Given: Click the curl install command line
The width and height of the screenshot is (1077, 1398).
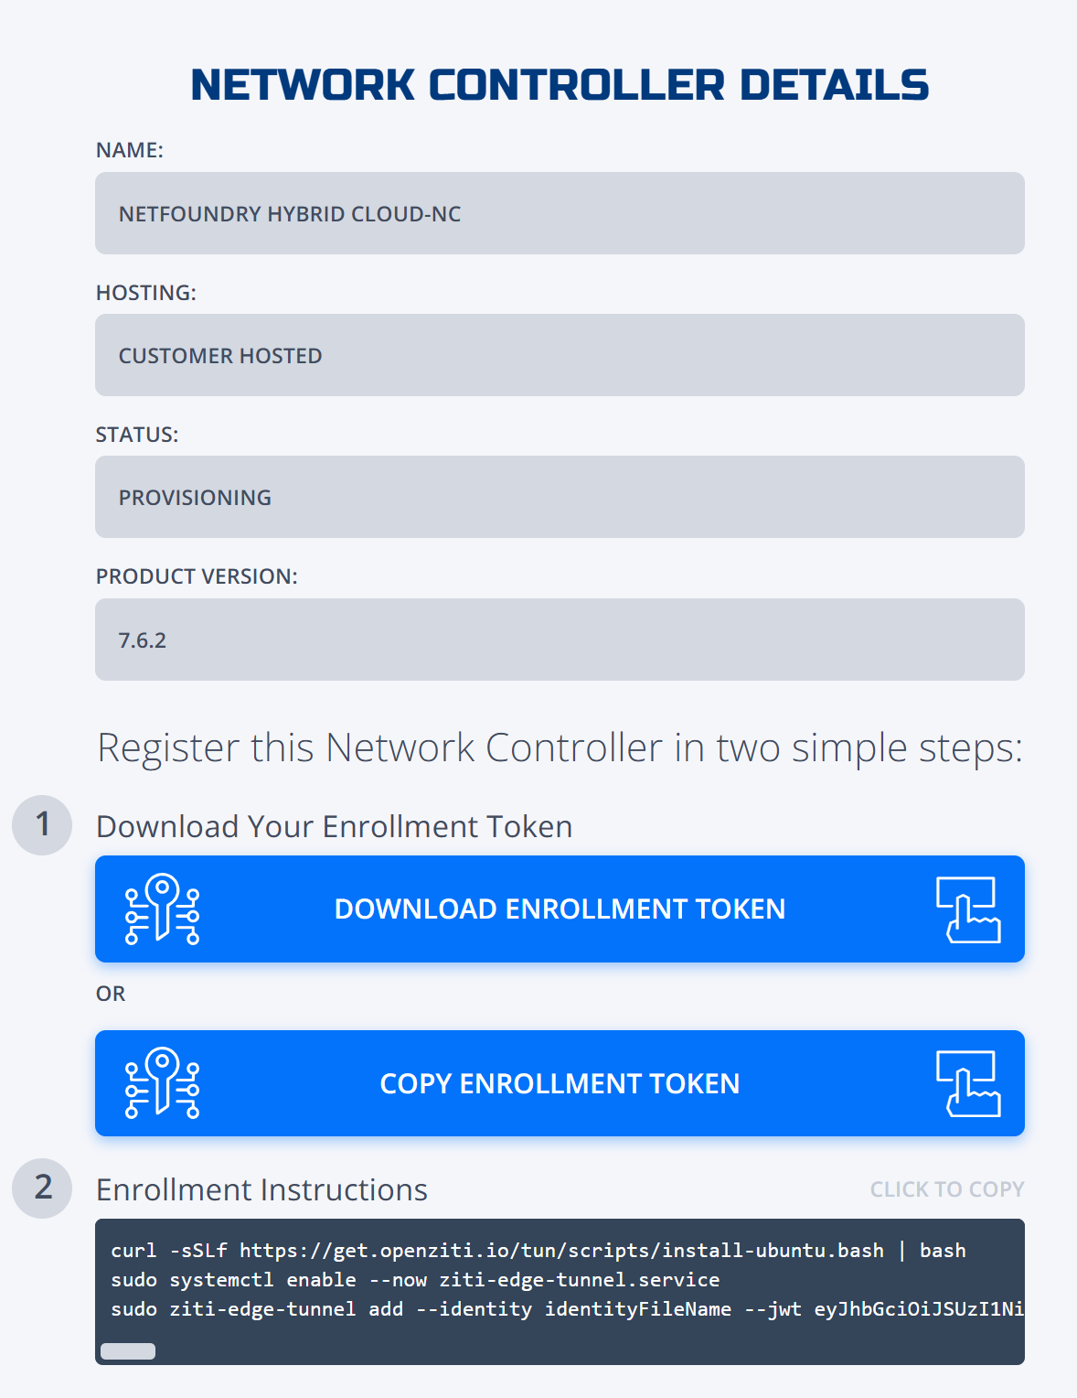Looking at the screenshot, I should [x=538, y=1251].
